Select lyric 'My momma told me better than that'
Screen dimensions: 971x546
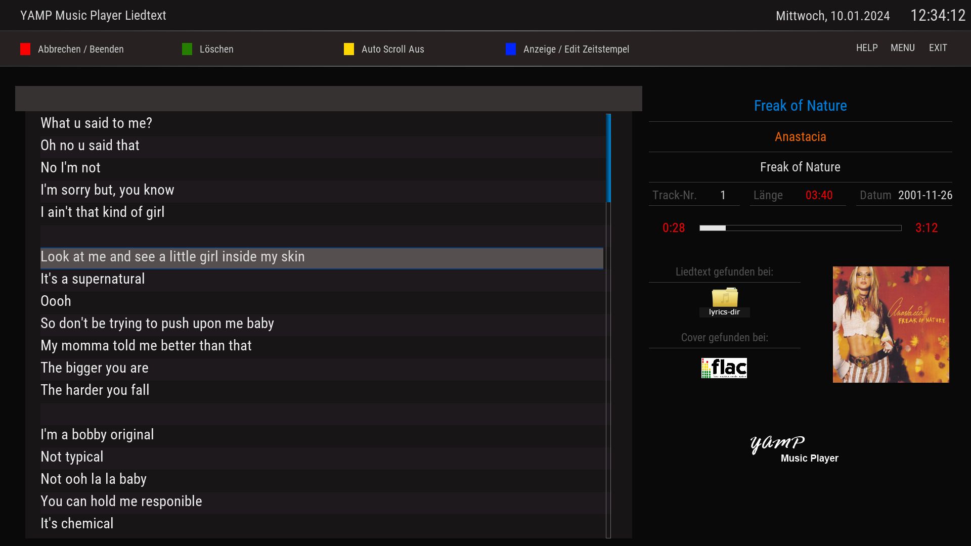146,346
